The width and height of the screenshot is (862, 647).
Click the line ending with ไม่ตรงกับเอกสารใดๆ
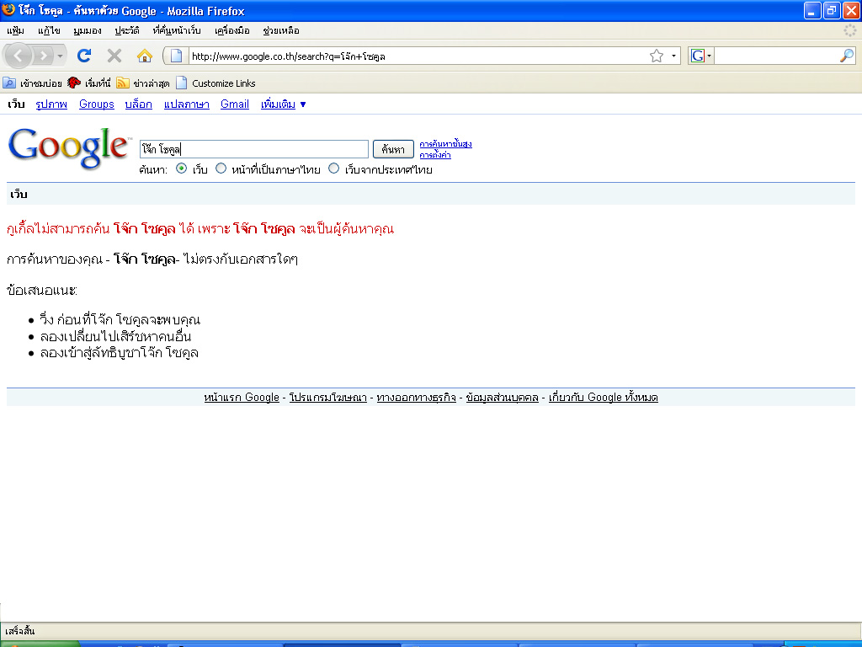(152, 259)
